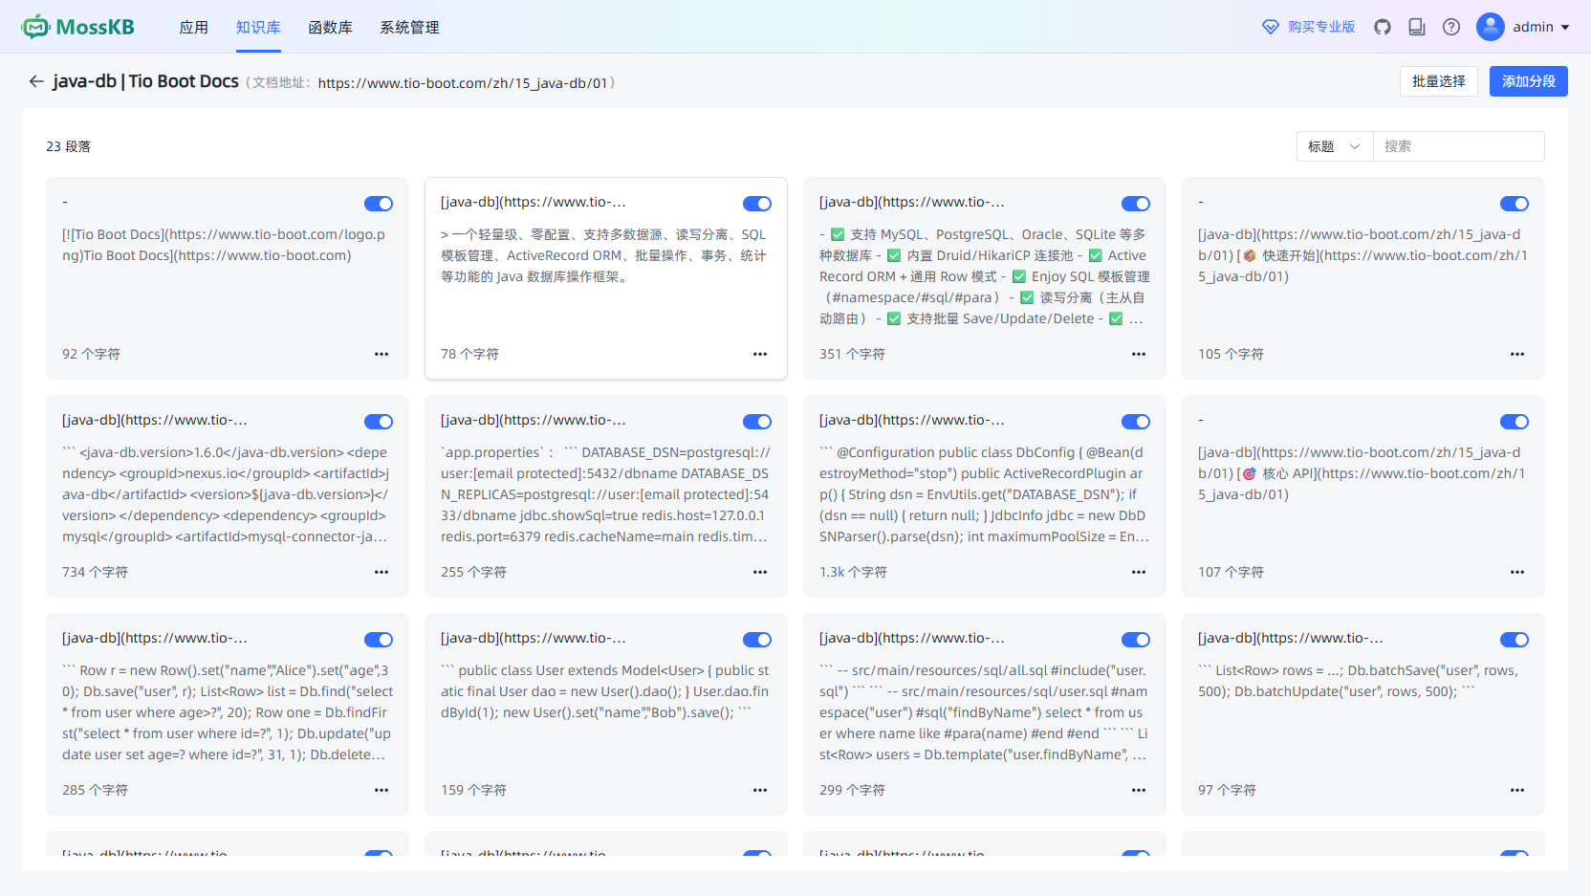Toggle the java-db.version dependency segment switch

(379, 422)
